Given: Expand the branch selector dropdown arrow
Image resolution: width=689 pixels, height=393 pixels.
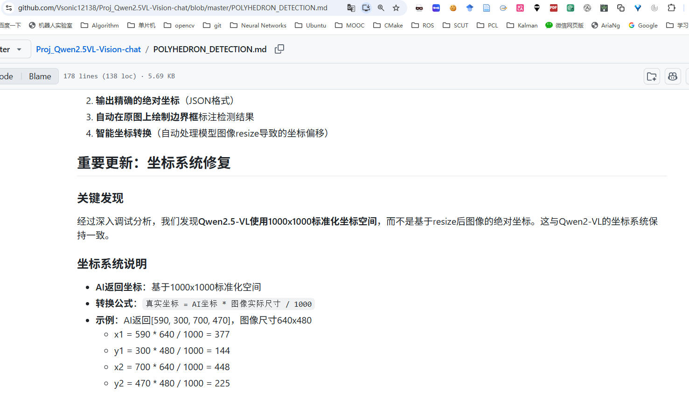Looking at the screenshot, I should pos(19,49).
